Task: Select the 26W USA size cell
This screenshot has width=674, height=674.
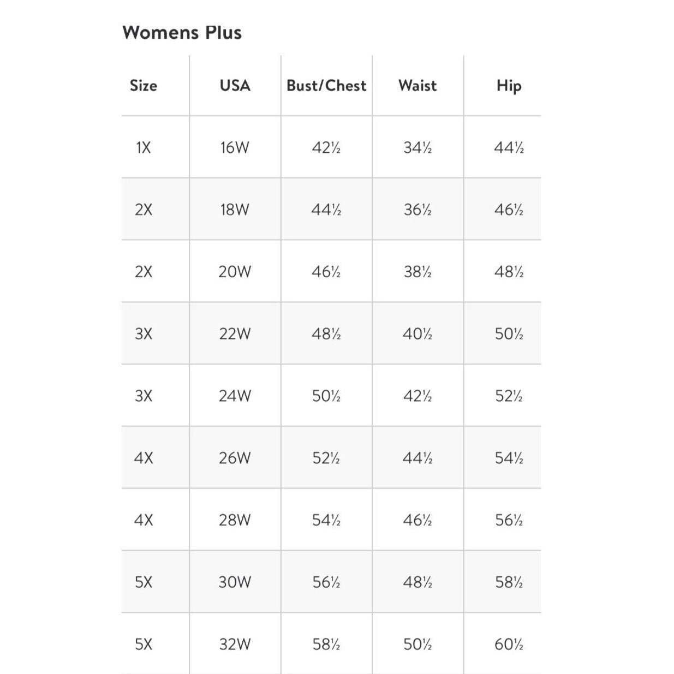Action: point(235,458)
